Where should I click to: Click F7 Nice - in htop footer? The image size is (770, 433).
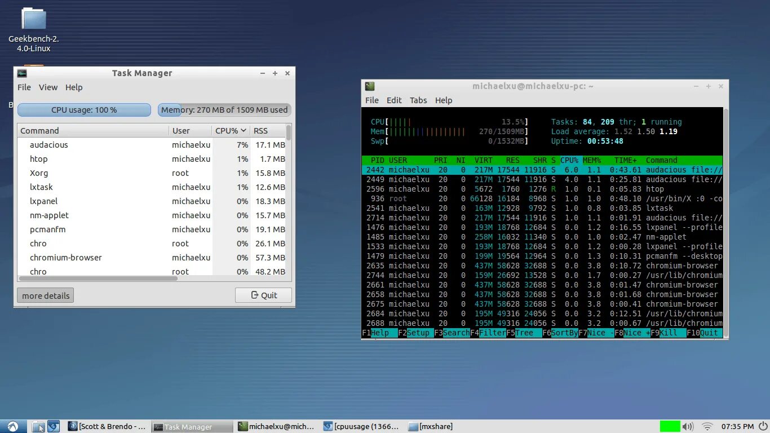pos(596,333)
